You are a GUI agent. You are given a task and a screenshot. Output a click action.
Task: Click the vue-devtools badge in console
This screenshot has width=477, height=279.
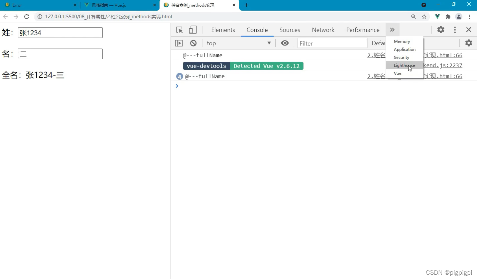[x=206, y=66]
